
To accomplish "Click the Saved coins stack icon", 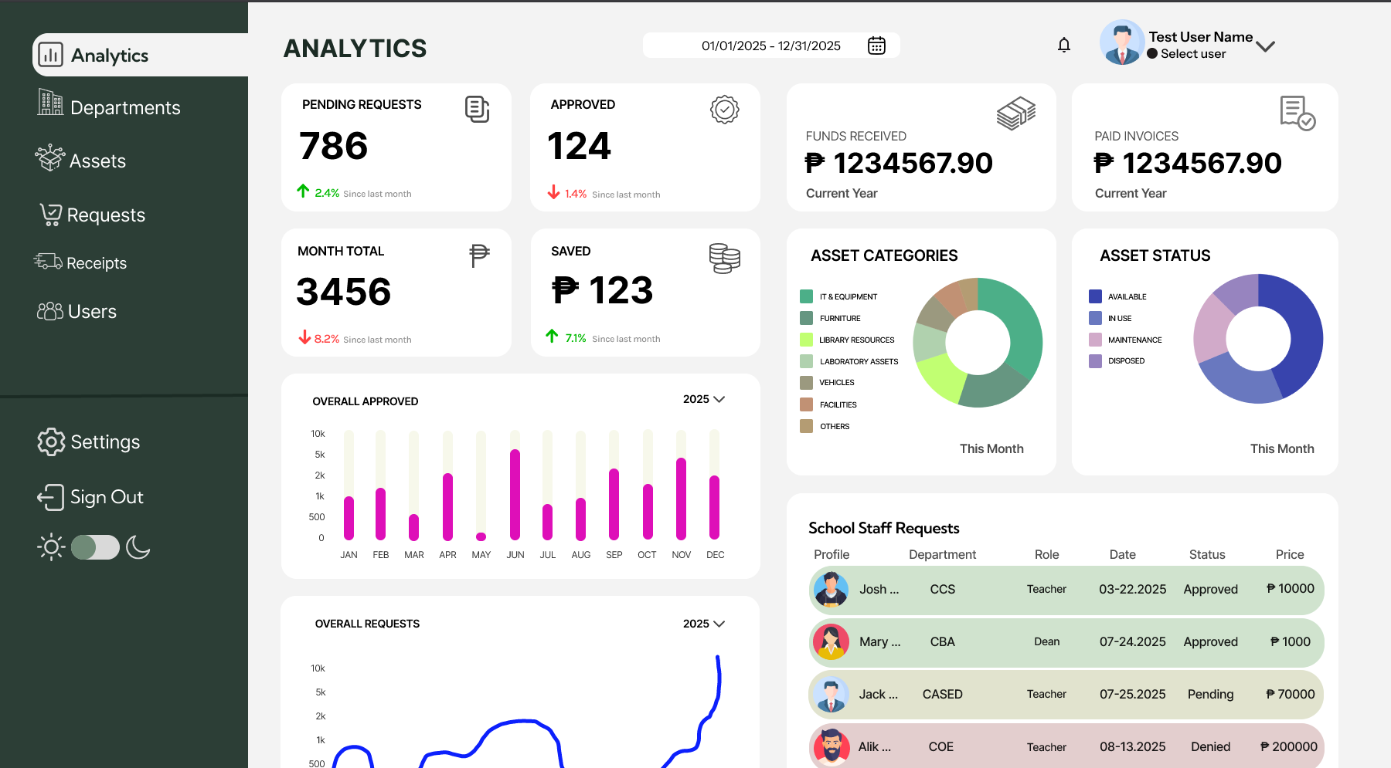I will (x=724, y=258).
